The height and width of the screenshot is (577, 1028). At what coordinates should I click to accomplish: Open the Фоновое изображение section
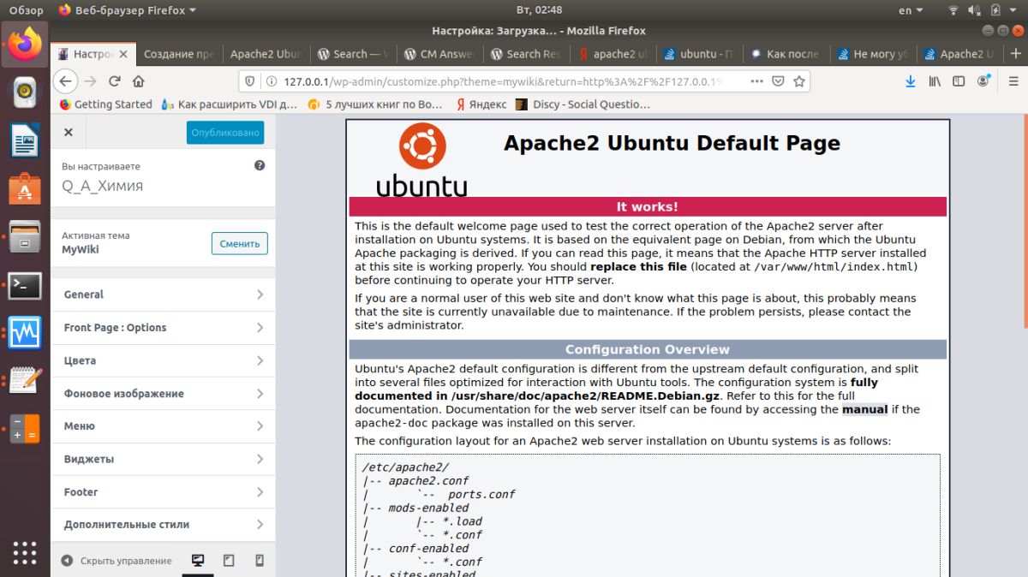(163, 394)
